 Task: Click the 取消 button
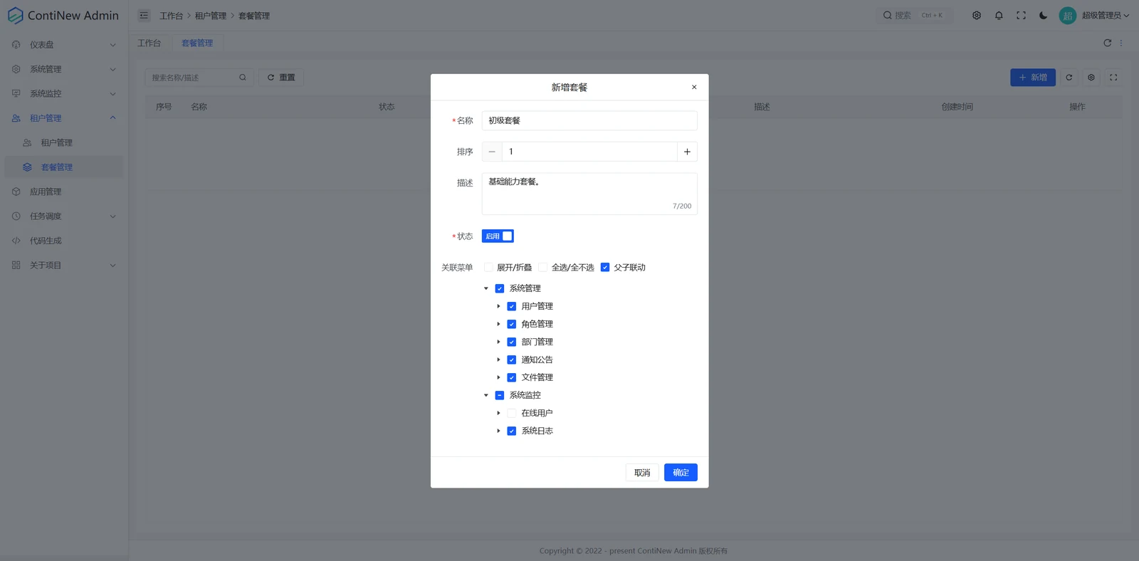pos(642,473)
